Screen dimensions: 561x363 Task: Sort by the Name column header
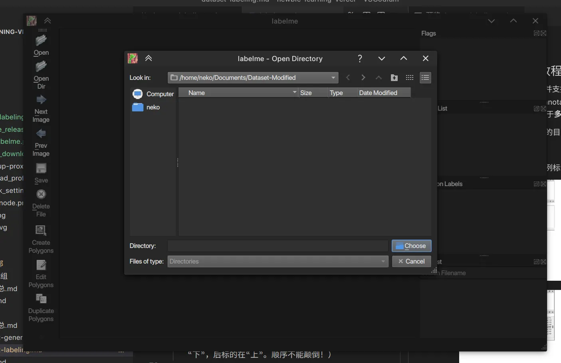click(238, 93)
